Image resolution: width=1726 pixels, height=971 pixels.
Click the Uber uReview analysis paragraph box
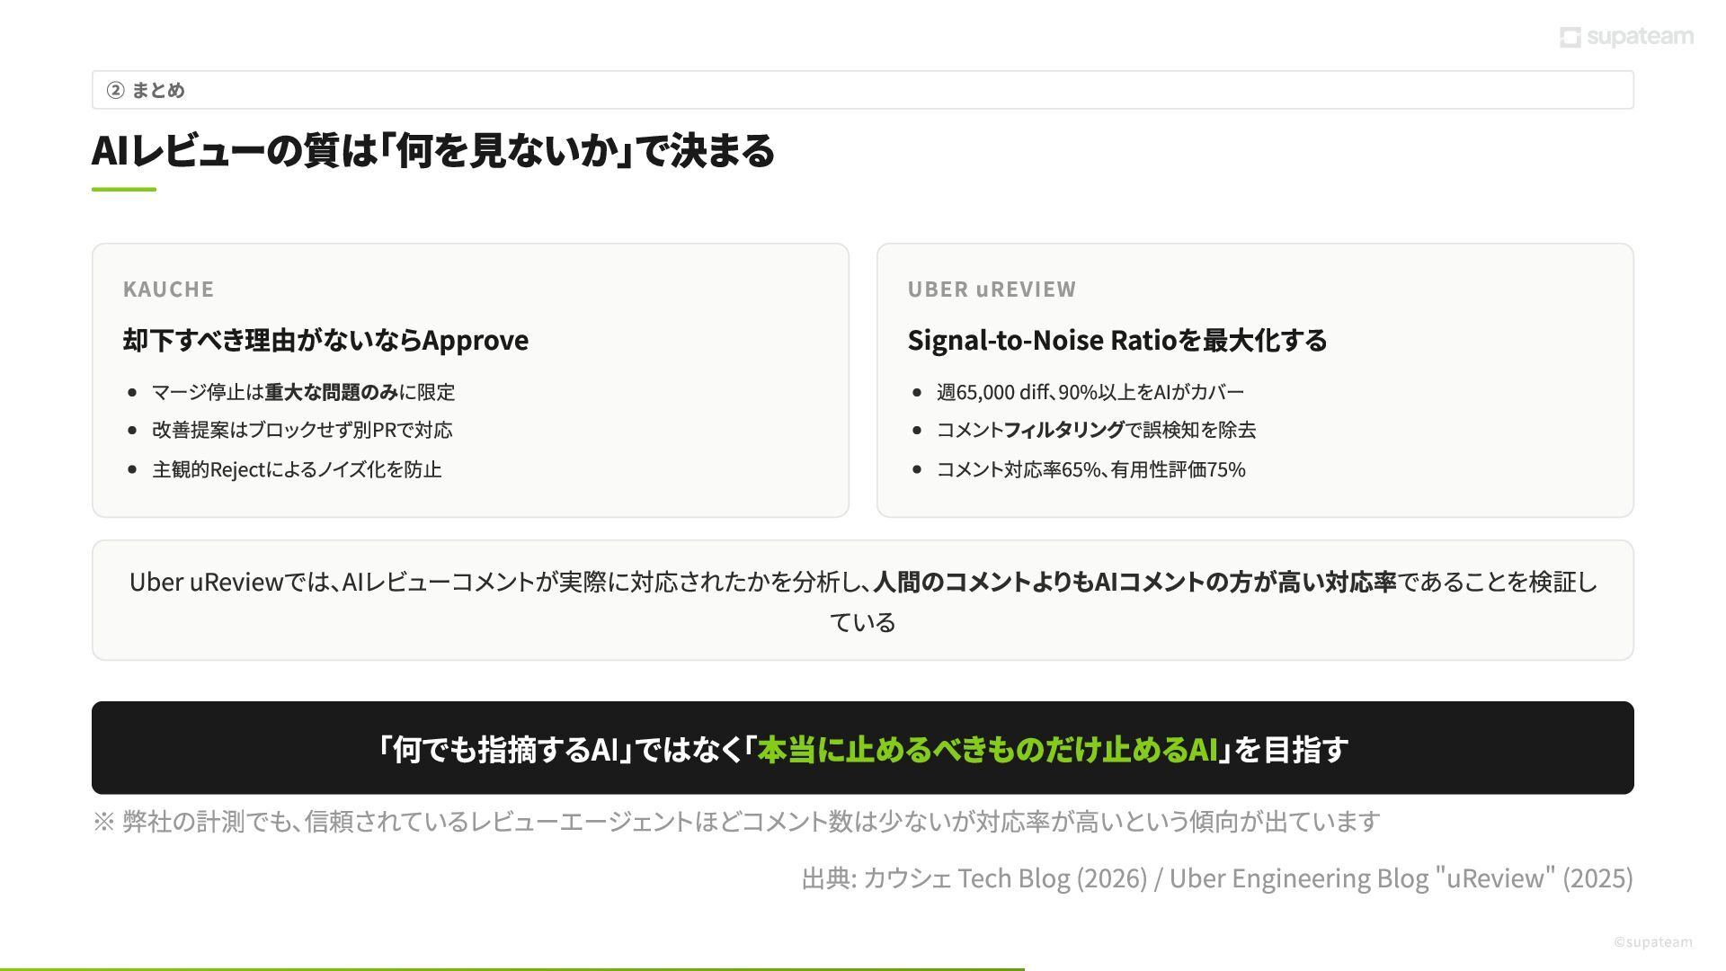[862, 601]
